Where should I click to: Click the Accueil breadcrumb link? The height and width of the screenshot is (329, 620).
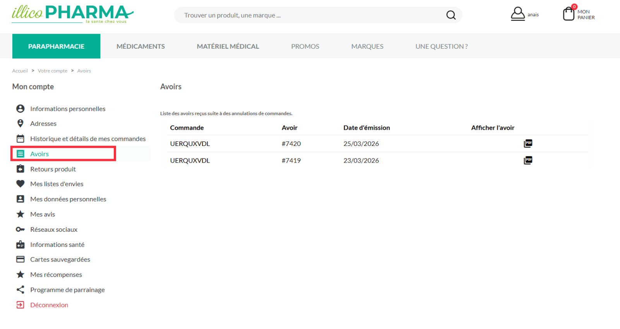(x=20, y=71)
